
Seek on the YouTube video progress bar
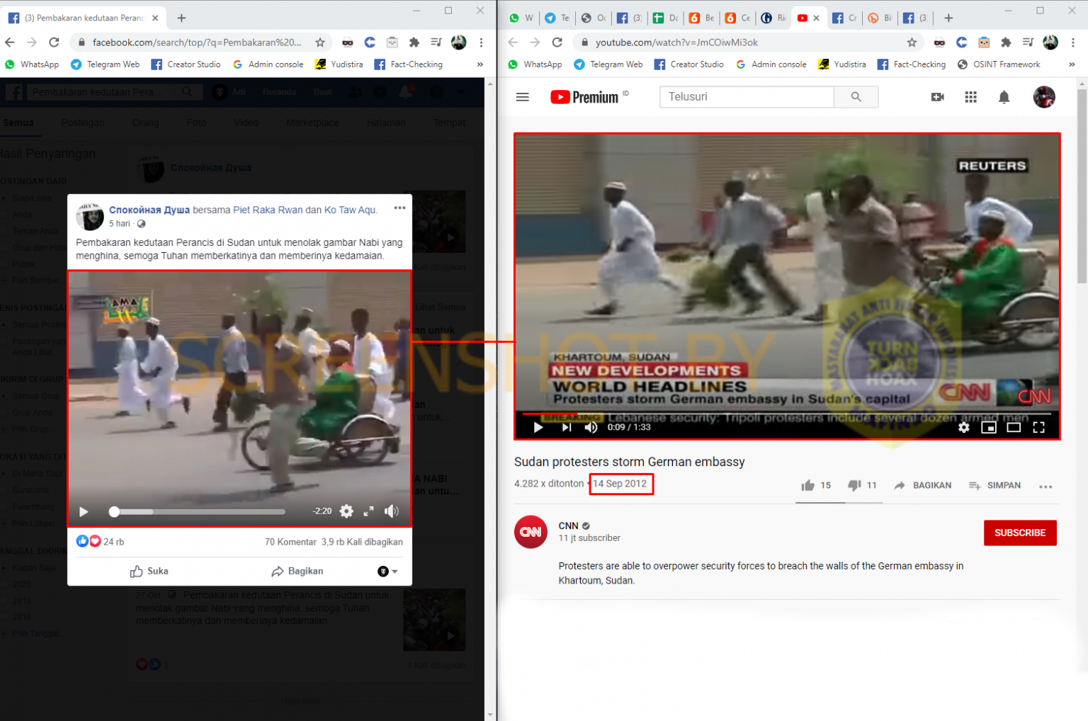[x=786, y=412]
